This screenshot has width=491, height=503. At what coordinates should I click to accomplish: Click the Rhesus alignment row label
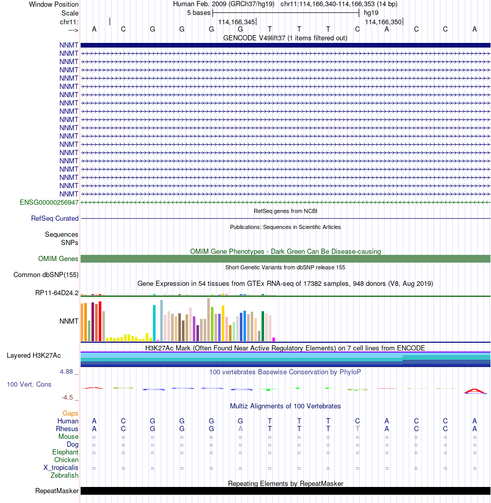[x=67, y=429]
